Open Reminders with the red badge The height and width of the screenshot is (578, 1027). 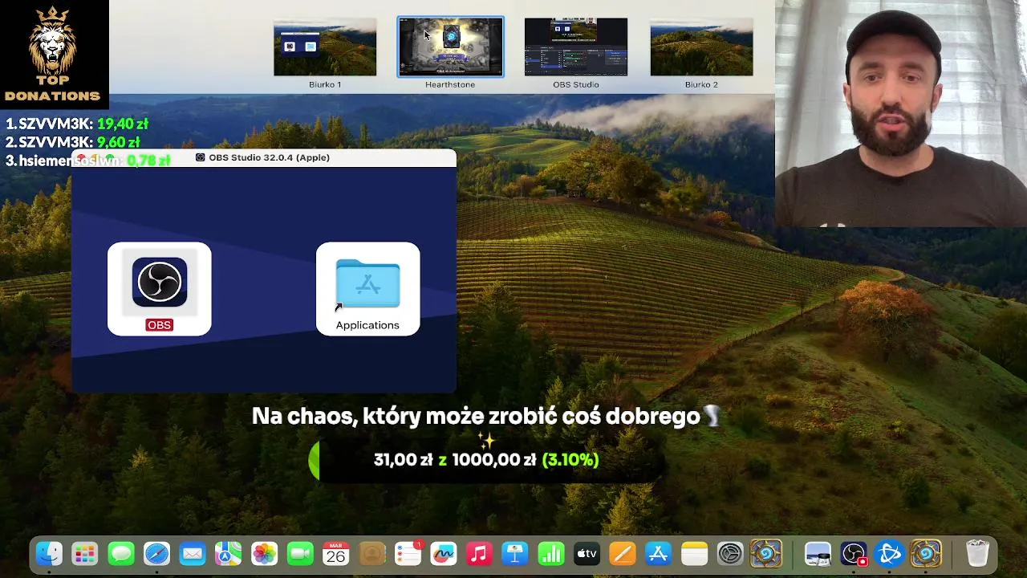pos(408,554)
